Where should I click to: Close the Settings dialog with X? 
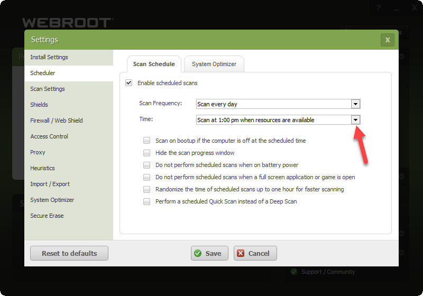pyautogui.click(x=388, y=40)
